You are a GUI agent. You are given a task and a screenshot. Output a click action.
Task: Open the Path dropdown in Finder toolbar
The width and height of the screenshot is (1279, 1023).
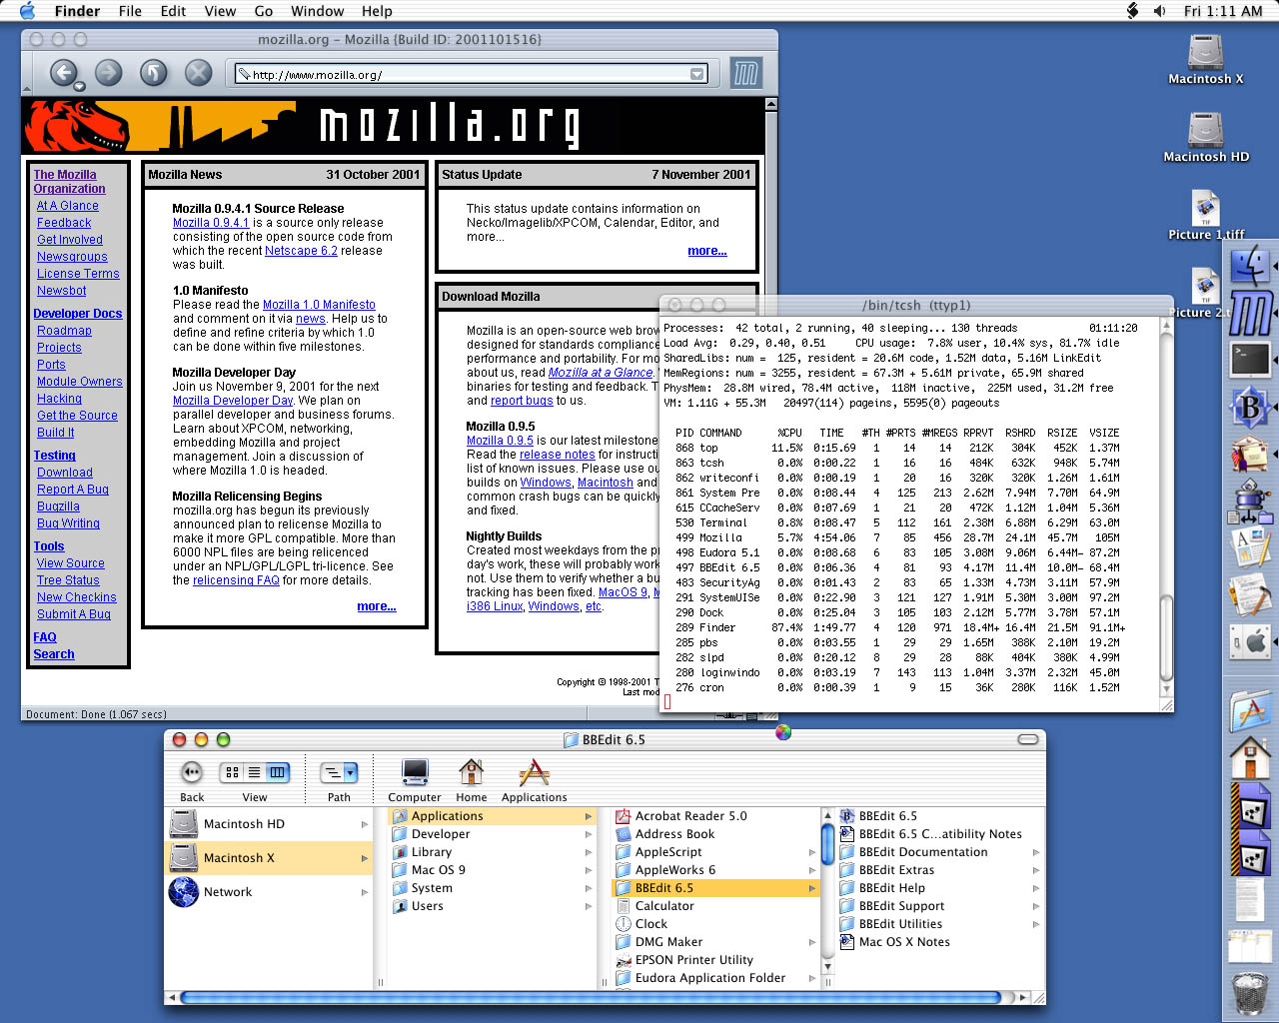click(x=339, y=772)
